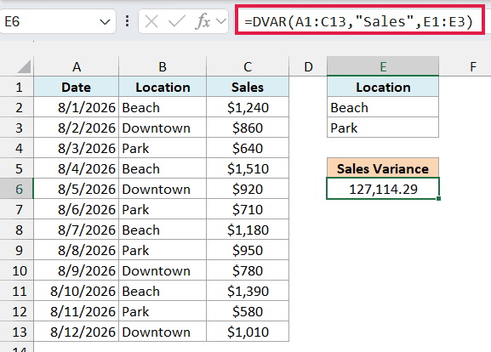Click the formula bar Enter checkmark icon
Viewport: 491px width, 352px height.
point(176,22)
